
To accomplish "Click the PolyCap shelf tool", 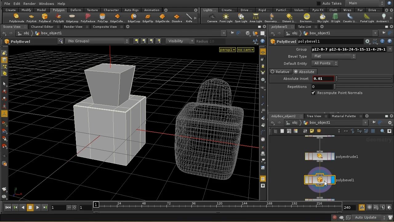I will (x=103, y=18).
